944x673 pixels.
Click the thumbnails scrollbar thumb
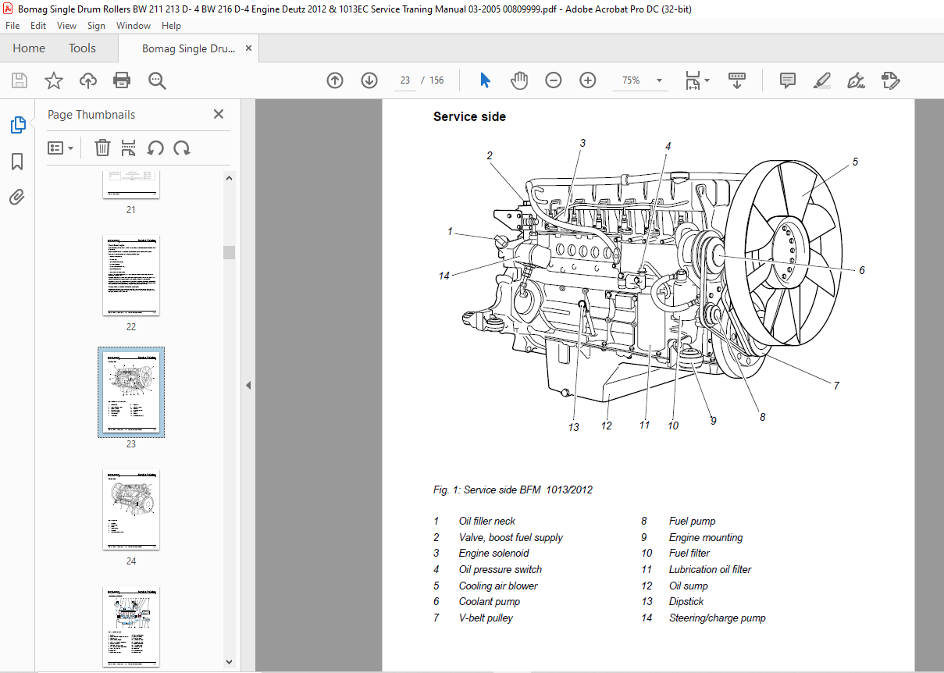[x=230, y=252]
